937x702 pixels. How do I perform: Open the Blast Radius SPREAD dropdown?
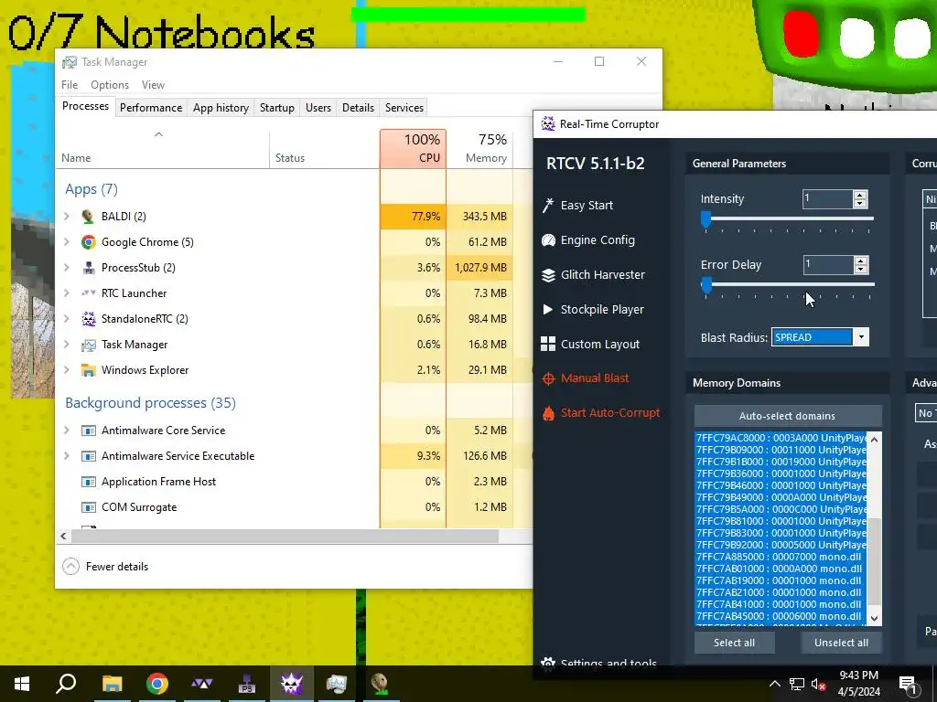click(x=861, y=337)
